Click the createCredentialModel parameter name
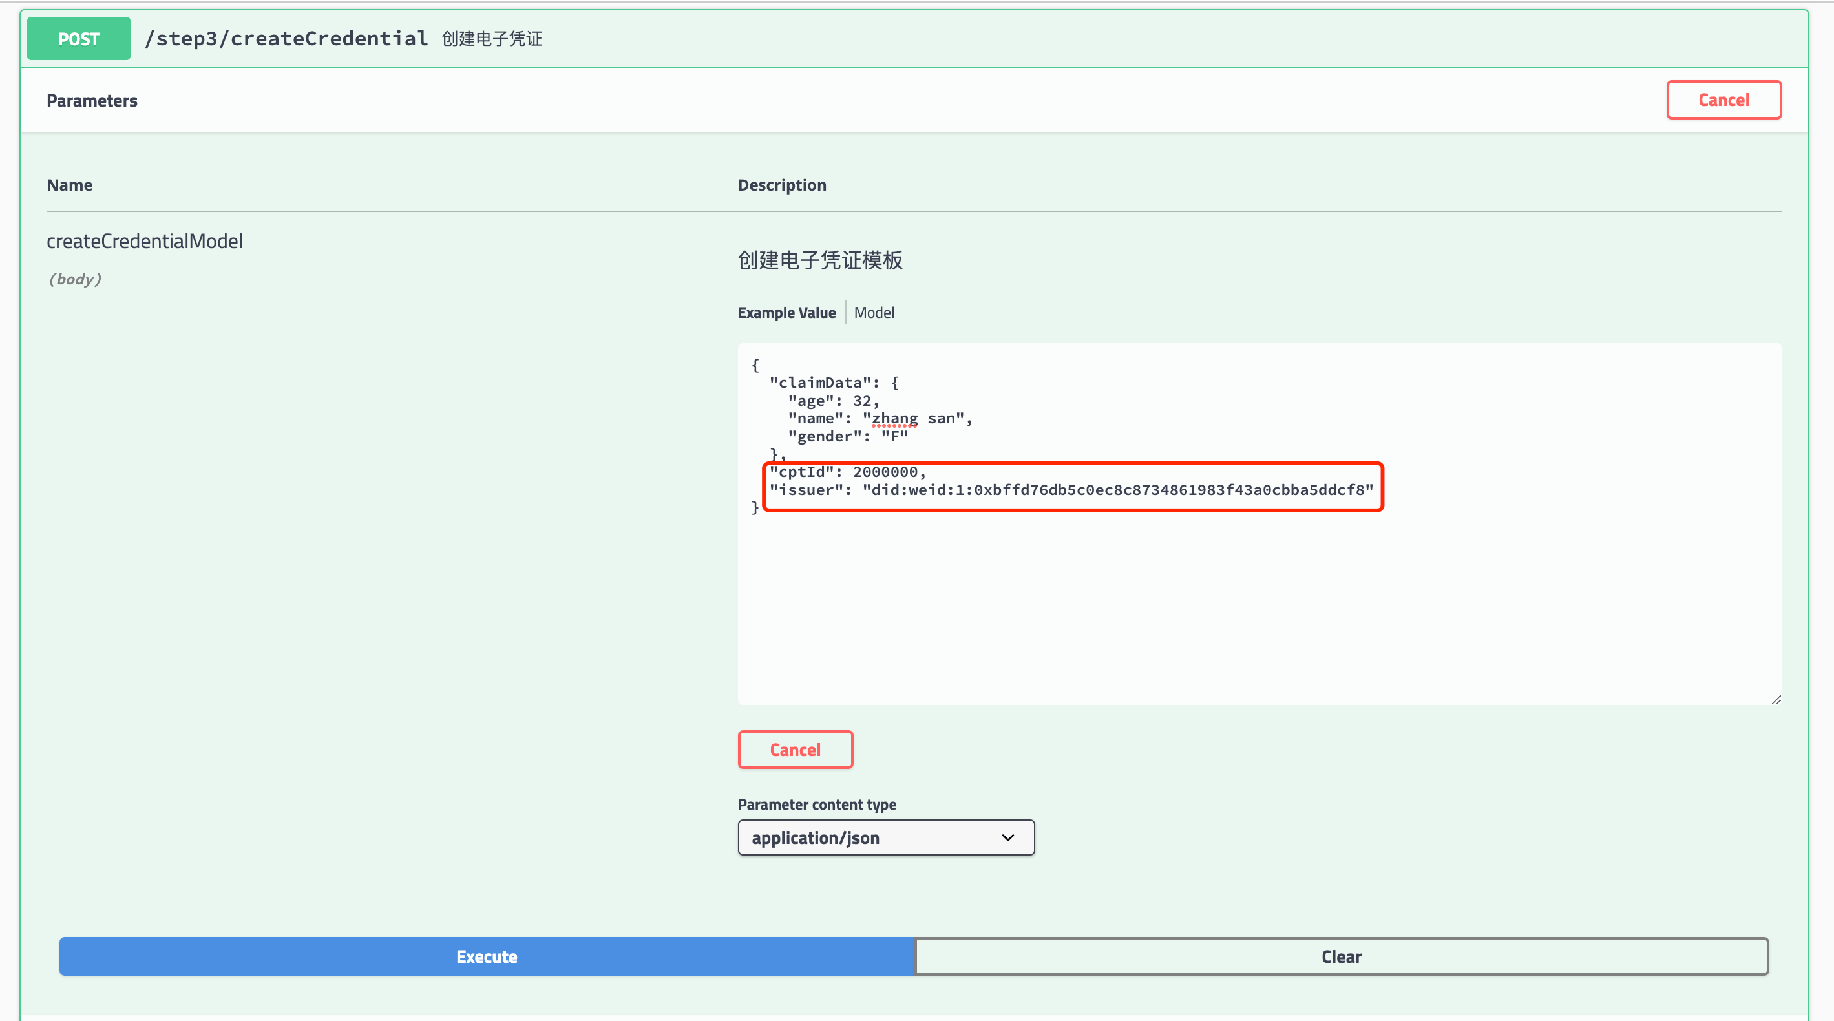 tap(145, 242)
